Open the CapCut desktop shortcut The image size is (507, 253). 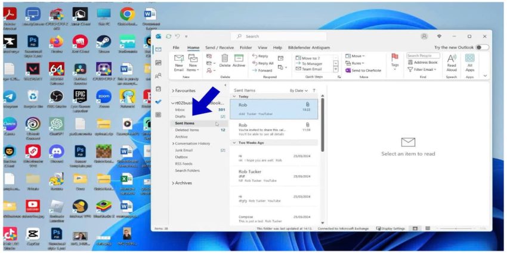pos(33,236)
